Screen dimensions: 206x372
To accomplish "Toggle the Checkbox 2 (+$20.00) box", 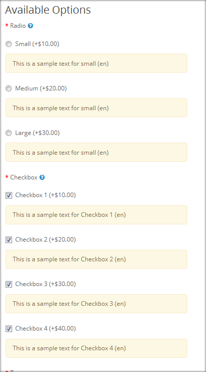I will click(9, 240).
